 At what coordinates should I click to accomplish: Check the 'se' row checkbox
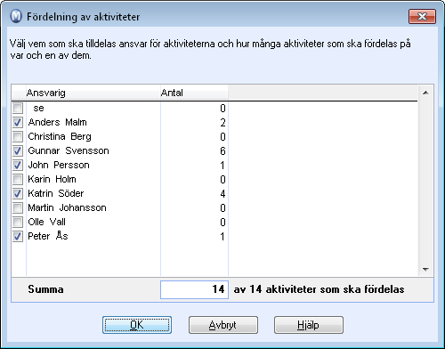click(18, 108)
